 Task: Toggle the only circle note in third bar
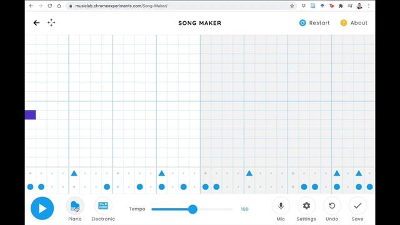pos(140,187)
